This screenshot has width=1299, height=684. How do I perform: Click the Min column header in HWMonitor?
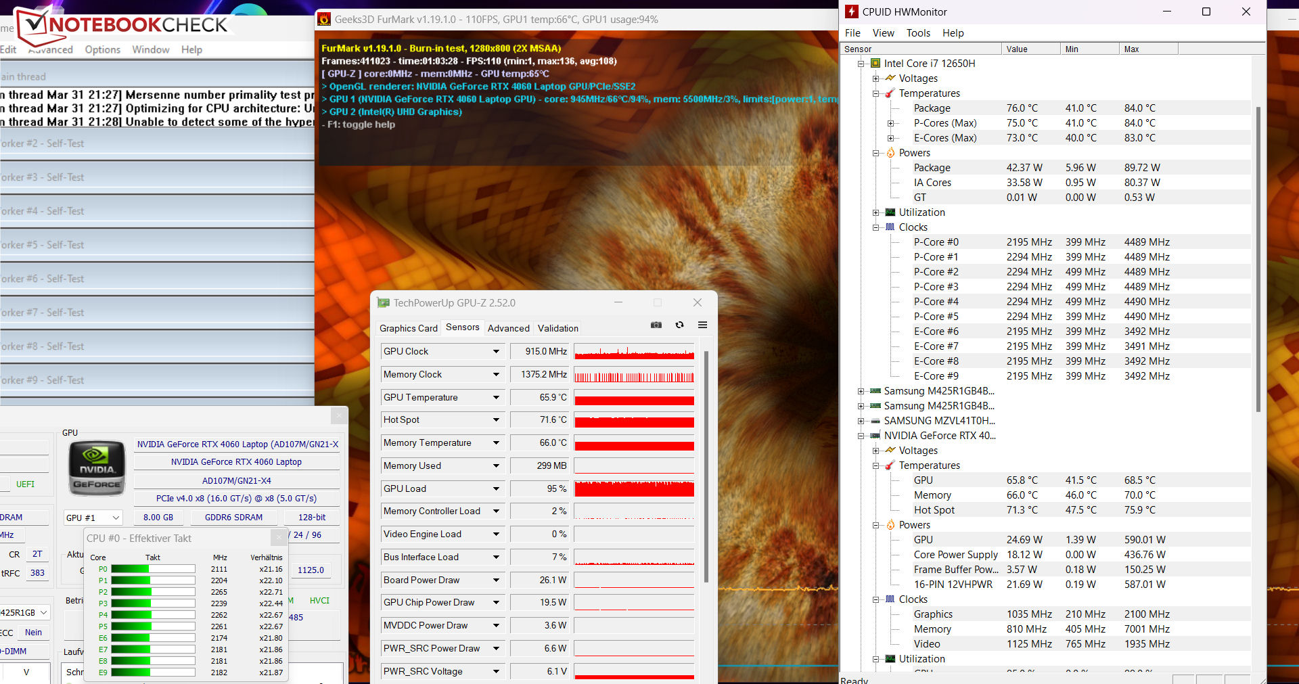pyautogui.click(x=1090, y=49)
